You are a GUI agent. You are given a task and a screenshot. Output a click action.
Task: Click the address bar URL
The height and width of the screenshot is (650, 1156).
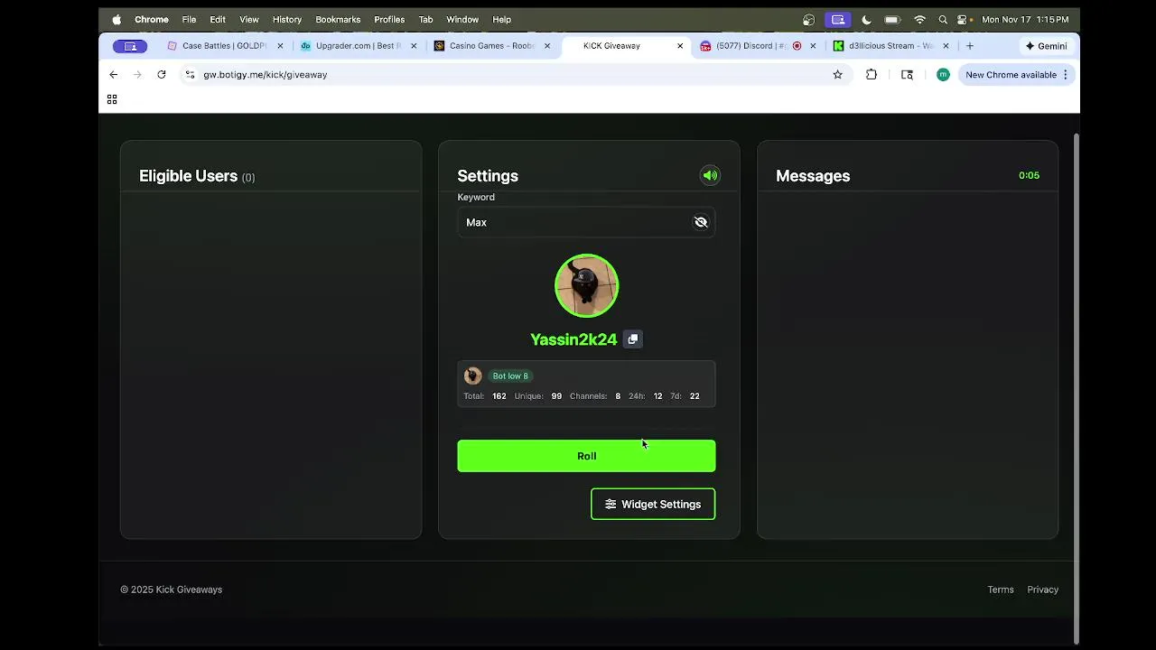click(265, 75)
